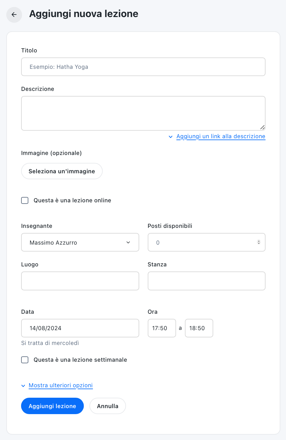Open 'Aggiungi un link alla descrizione' link
Image resolution: width=286 pixels, height=440 pixels.
pos(221,136)
